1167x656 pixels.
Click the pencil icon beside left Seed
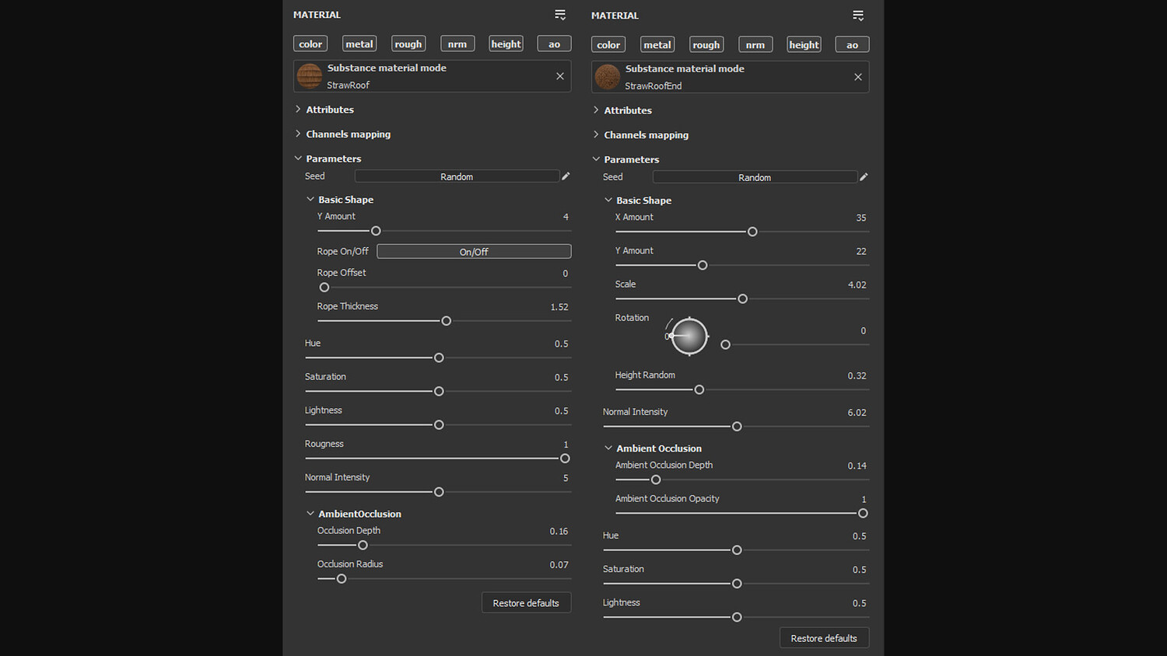(x=566, y=176)
